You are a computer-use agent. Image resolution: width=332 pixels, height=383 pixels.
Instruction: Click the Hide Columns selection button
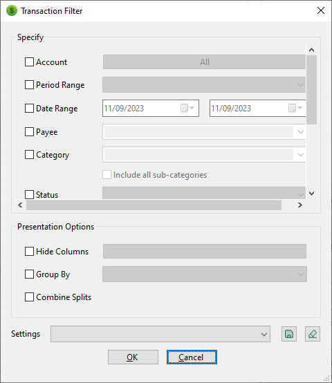[205, 252]
